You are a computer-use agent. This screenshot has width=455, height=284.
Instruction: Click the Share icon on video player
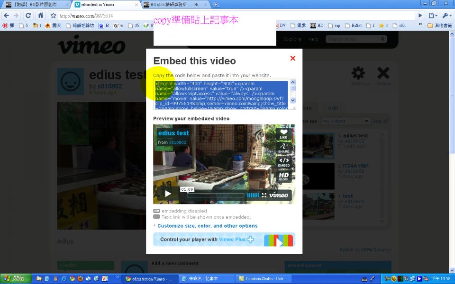click(x=283, y=148)
